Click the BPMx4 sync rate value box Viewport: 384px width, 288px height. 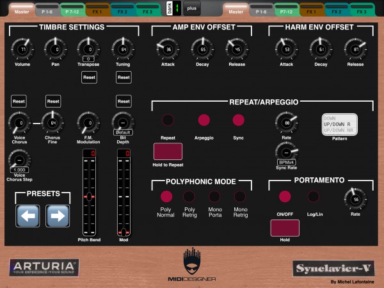click(x=286, y=162)
